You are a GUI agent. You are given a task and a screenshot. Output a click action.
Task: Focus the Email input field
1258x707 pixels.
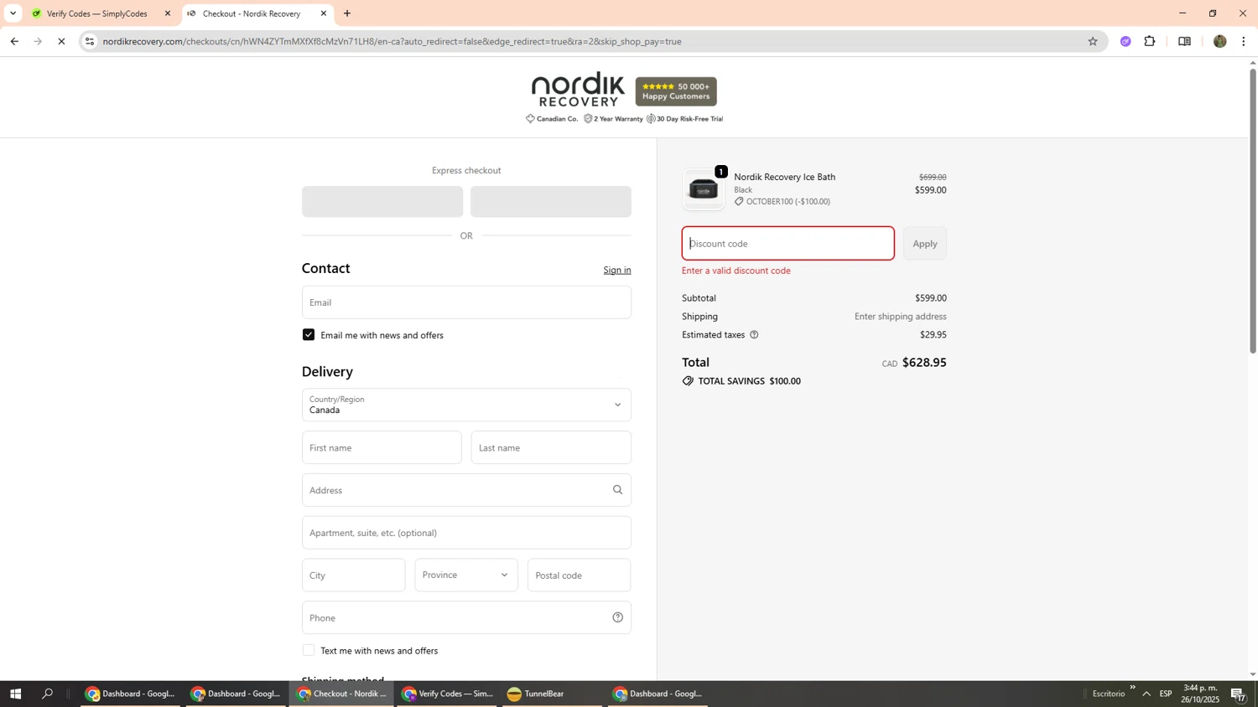tap(466, 302)
